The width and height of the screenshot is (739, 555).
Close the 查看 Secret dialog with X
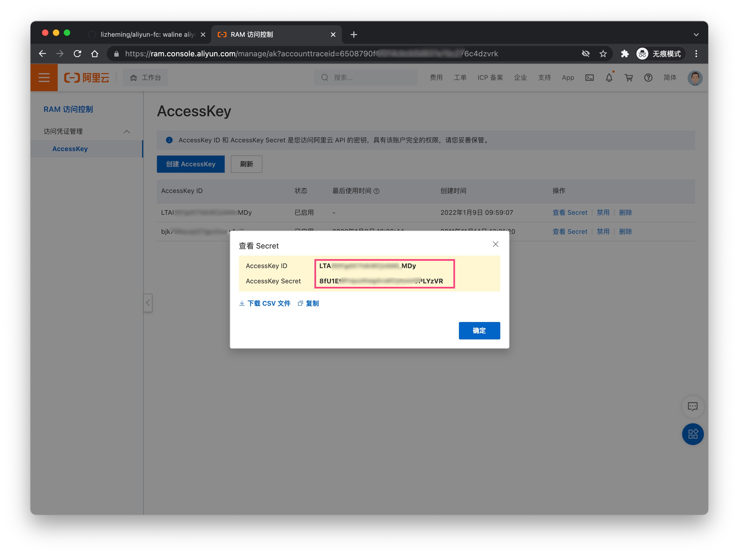pyautogui.click(x=495, y=244)
